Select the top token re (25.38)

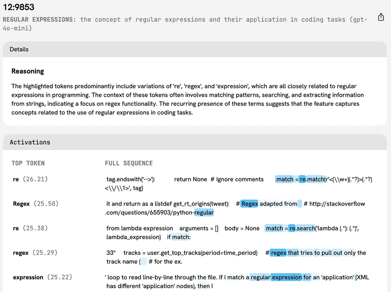tap(30, 228)
